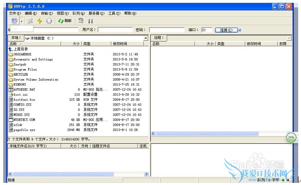This screenshot has height=185, width=301.
Task: Open the site manager computer icon
Action: click(14, 21)
